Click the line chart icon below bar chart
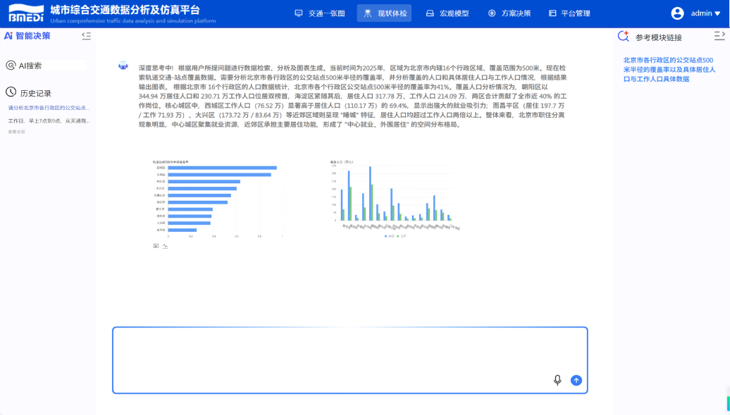This screenshot has height=415, width=730. 165,246
